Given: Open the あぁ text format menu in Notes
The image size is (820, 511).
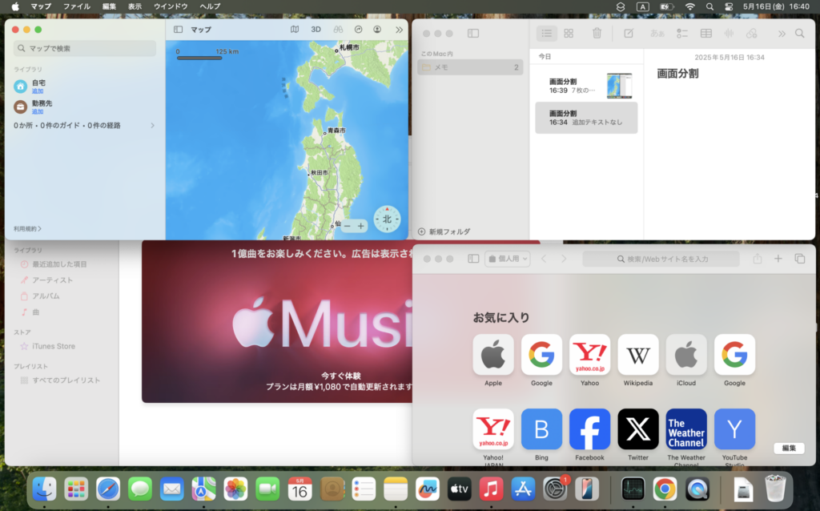Looking at the screenshot, I should pos(657,34).
